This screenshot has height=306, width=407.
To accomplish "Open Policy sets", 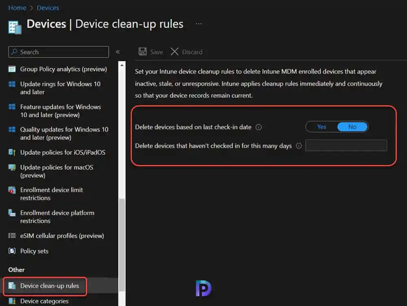I will click(x=34, y=251).
